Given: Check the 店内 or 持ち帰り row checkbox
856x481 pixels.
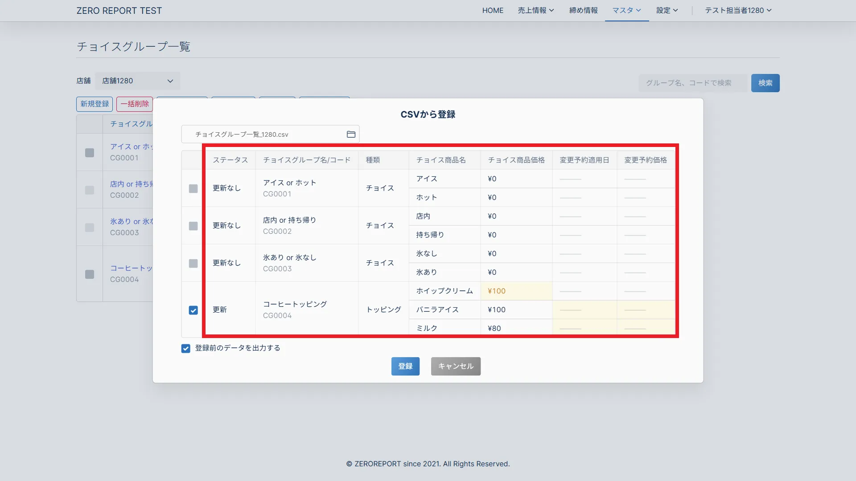Looking at the screenshot, I should coord(193,226).
